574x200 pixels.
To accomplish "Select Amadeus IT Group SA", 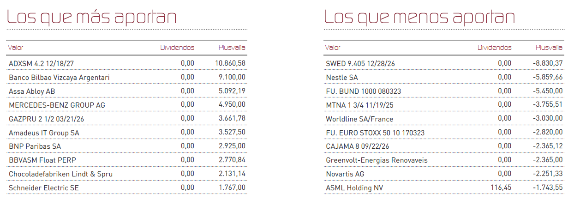I will click(x=44, y=133).
